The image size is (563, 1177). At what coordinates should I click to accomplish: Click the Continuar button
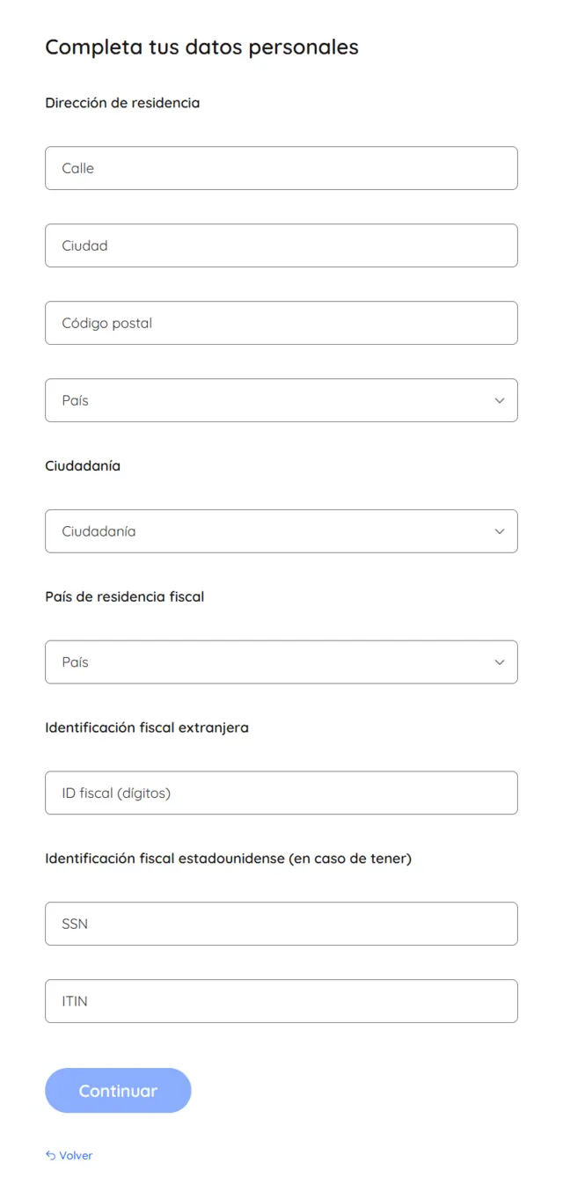click(x=118, y=1090)
